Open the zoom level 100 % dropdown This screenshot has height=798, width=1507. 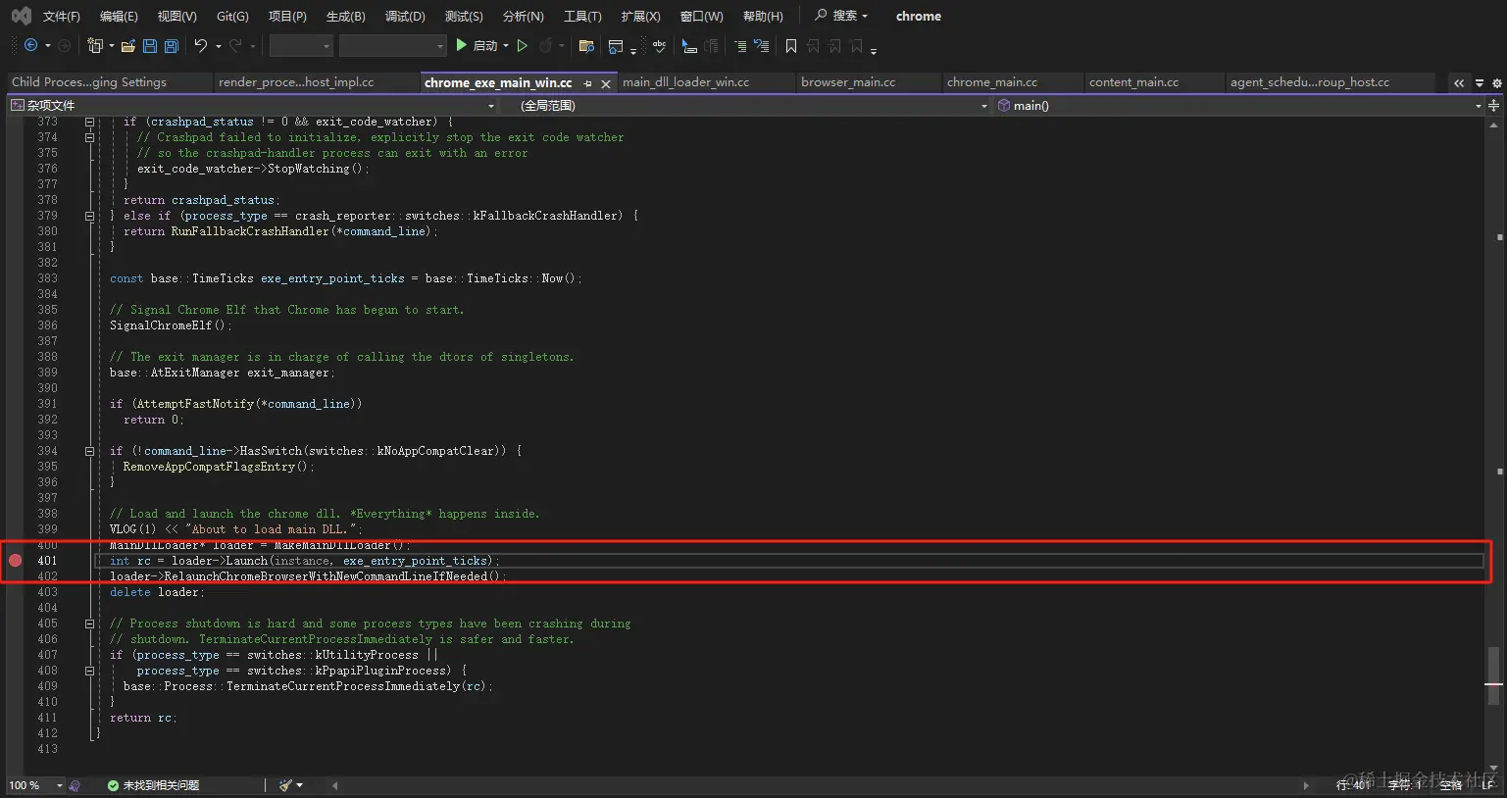35,785
